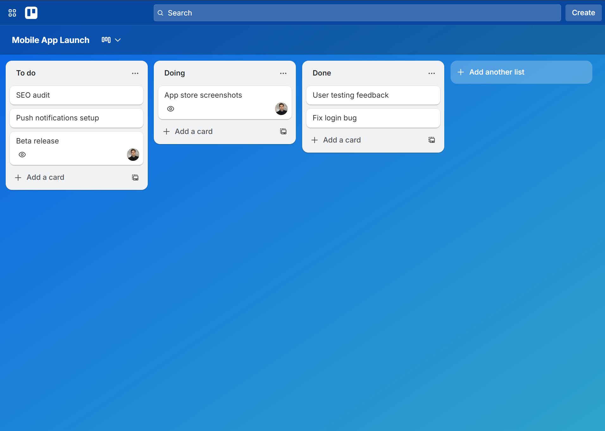The height and width of the screenshot is (431, 605).
Task: Open the To do list actions menu
Action: click(x=135, y=73)
